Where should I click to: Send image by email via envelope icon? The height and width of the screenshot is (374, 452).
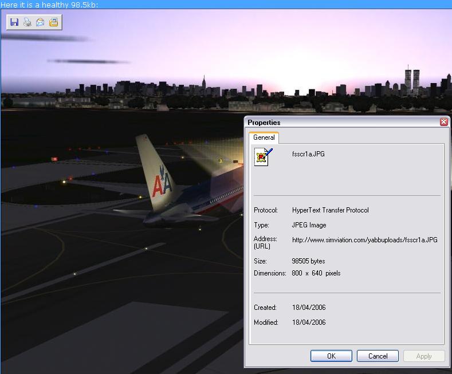pyautogui.click(x=40, y=22)
